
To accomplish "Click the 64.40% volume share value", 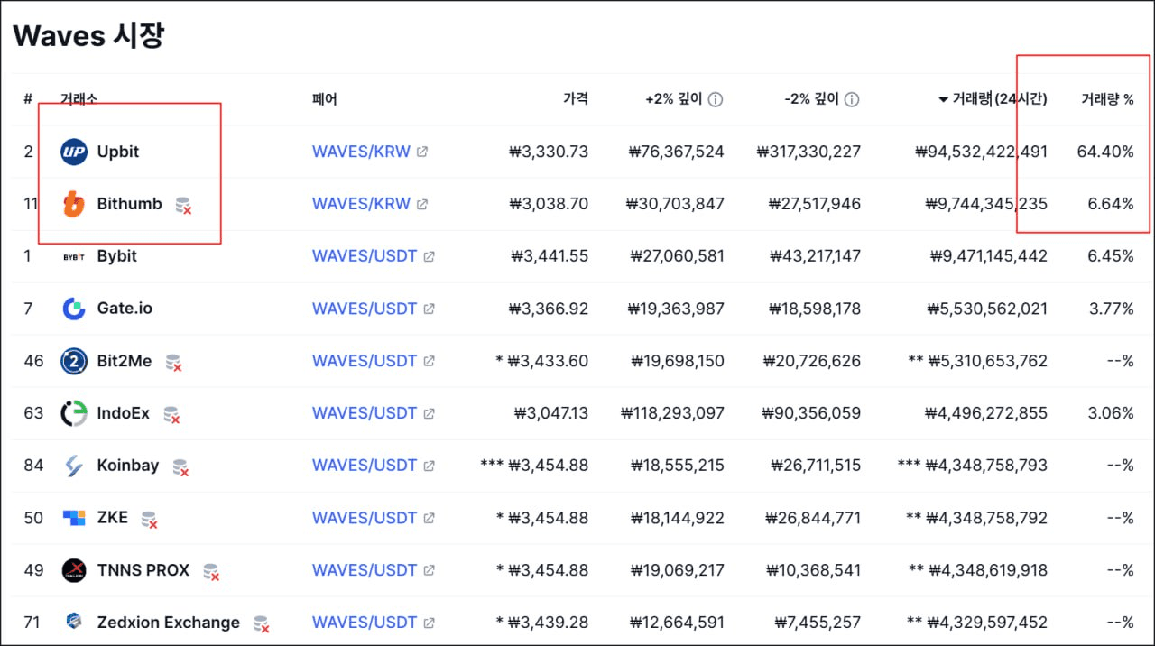I will tap(1105, 152).
